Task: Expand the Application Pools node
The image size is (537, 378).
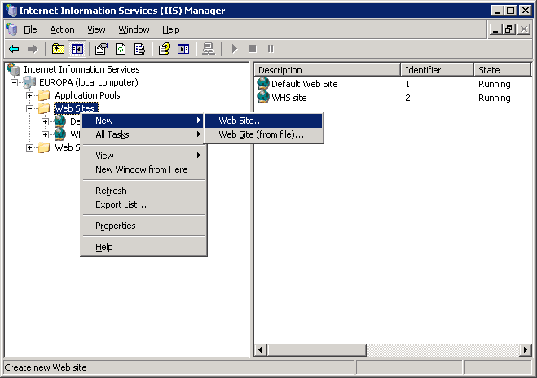Action: point(30,95)
